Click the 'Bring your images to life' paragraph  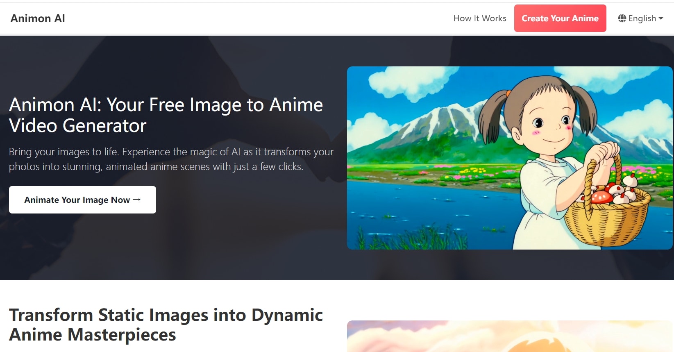(171, 159)
